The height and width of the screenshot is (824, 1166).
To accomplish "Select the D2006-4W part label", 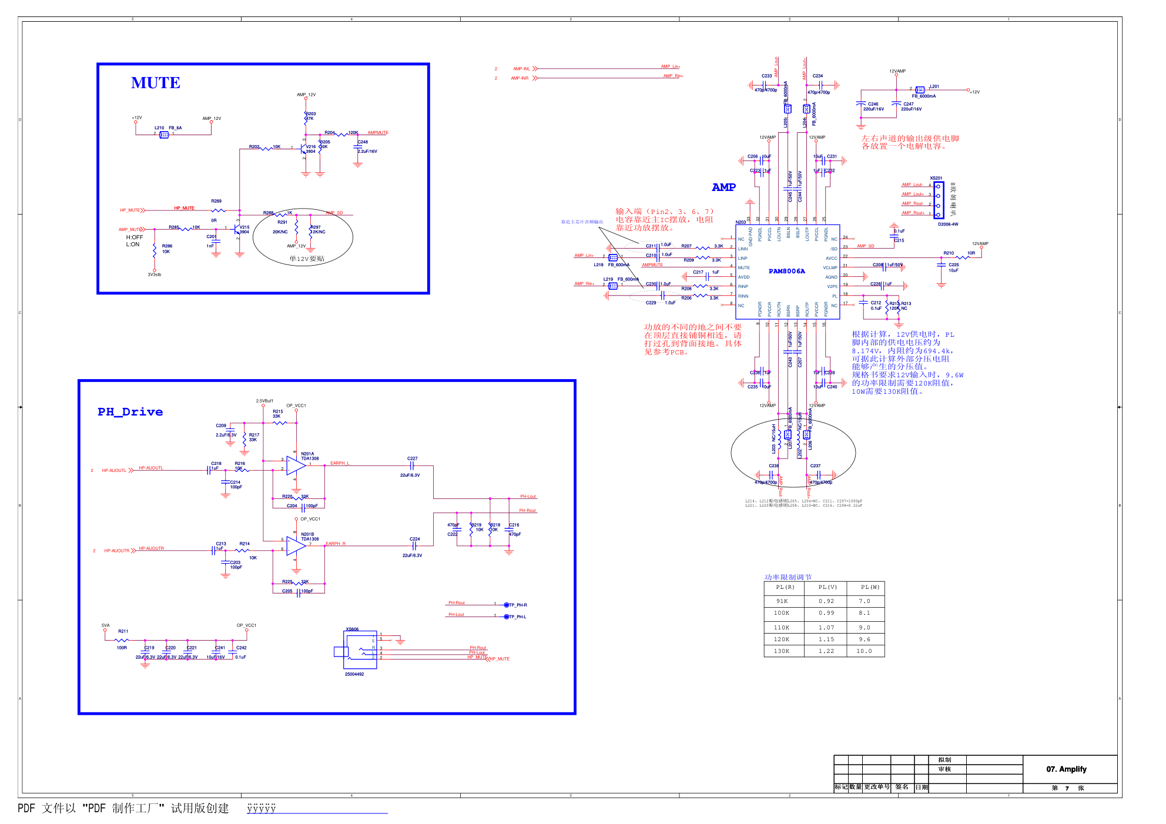I will pyautogui.click(x=948, y=224).
